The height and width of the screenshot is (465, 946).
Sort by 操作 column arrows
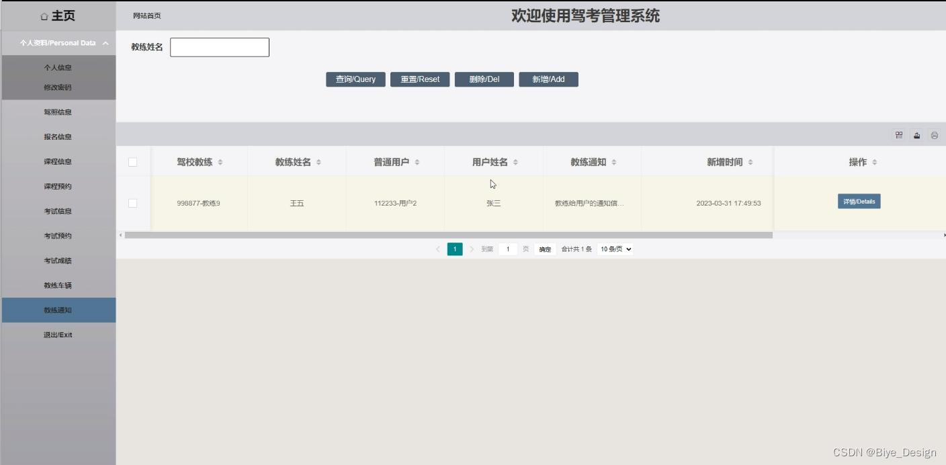875,163
